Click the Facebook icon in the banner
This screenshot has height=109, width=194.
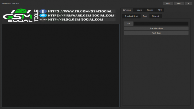tap(43, 11)
